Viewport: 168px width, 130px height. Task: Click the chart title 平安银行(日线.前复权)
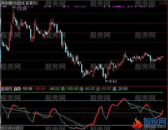tap(20, 3)
